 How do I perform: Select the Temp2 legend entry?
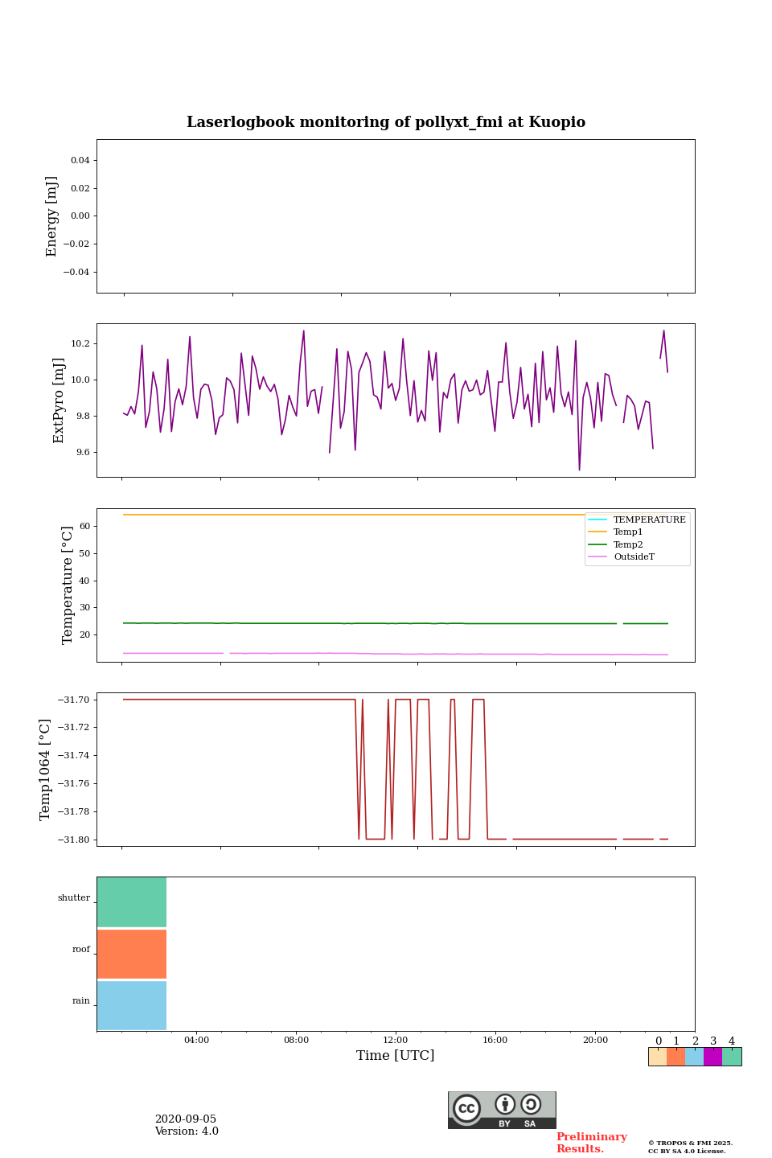(x=628, y=544)
